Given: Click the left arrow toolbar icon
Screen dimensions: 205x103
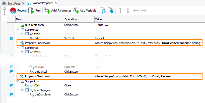Looking at the screenshot, I should (x=135, y=11).
